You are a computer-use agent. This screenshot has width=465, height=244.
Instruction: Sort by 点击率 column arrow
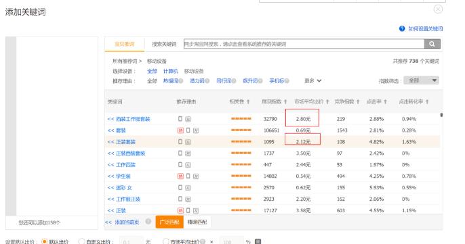[x=385, y=102]
